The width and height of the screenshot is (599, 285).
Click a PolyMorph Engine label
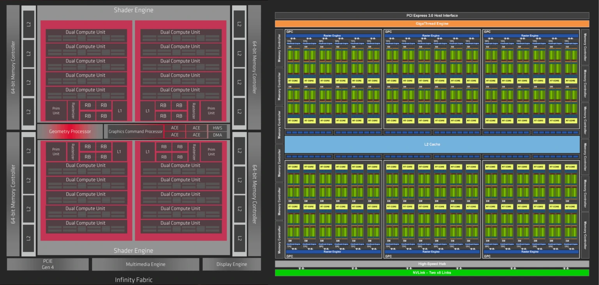pyautogui.click(x=293, y=43)
